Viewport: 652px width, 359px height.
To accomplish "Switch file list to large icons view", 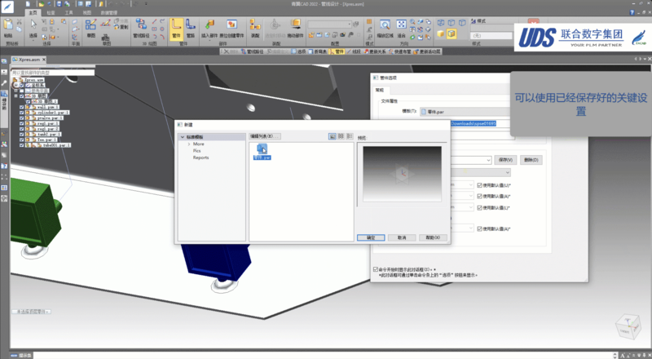I will coord(333,136).
